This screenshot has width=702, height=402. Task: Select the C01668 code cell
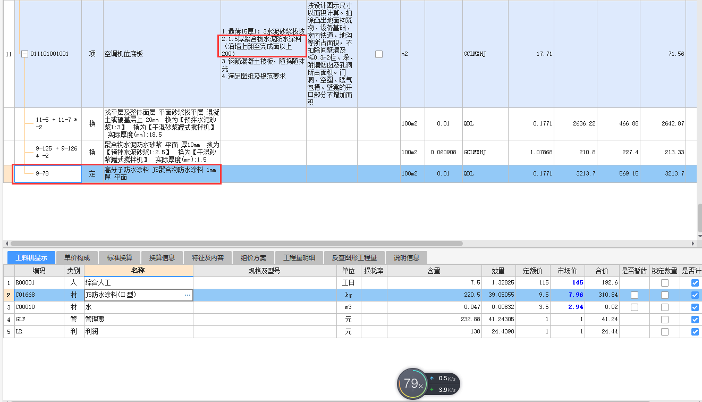pyautogui.click(x=39, y=295)
